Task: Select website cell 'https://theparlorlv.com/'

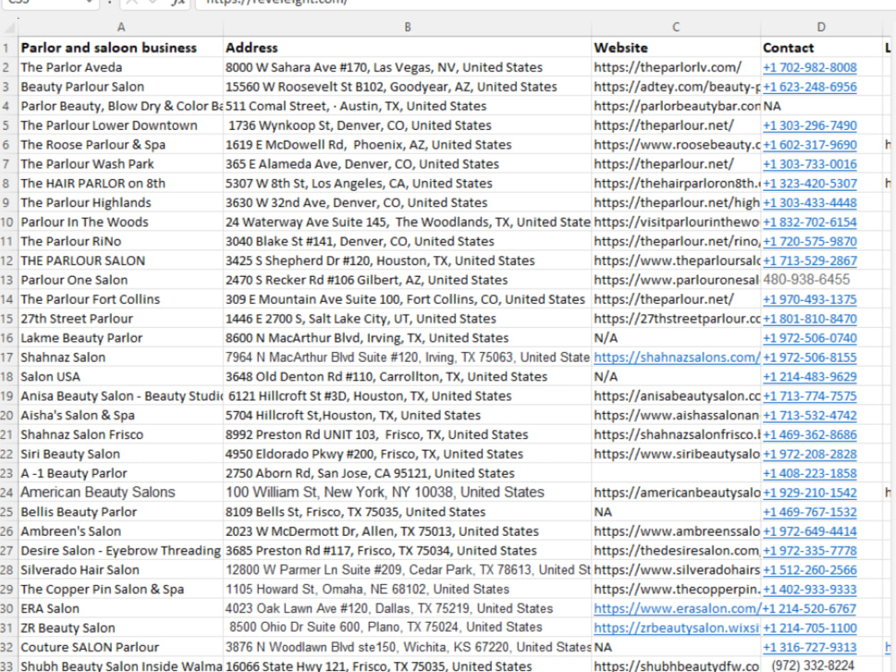Action: (676, 67)
